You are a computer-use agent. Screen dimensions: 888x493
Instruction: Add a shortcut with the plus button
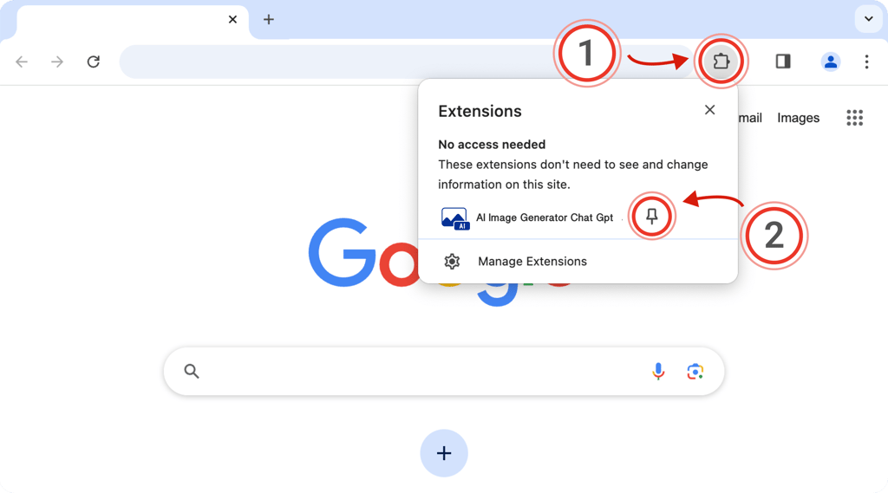click(444, 453)
